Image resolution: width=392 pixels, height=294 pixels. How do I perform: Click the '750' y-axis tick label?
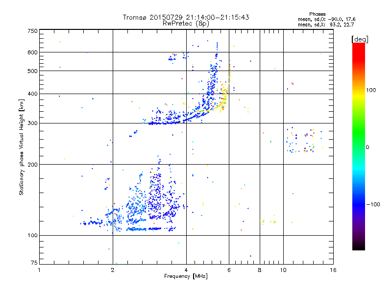[32, 31]
